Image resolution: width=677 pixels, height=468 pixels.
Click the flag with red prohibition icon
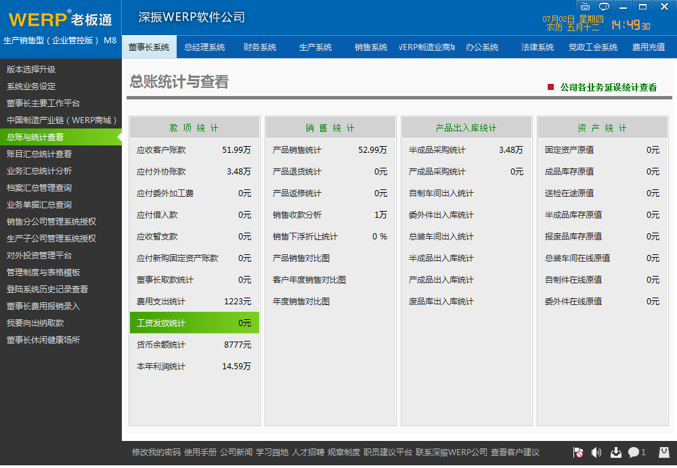tap(578, 452)
